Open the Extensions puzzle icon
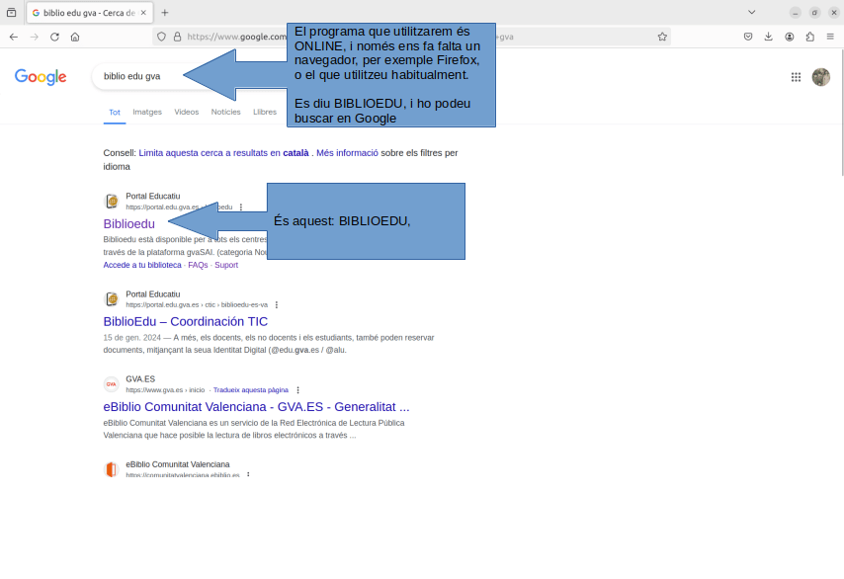The width and height of the screenshot is (844, 579). click(x=809, y=37)
